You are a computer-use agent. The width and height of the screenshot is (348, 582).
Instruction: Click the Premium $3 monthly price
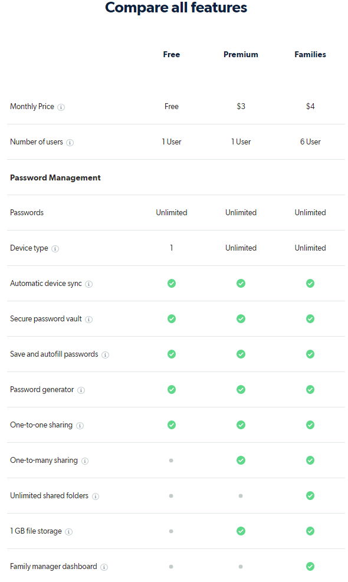(241, 107)
